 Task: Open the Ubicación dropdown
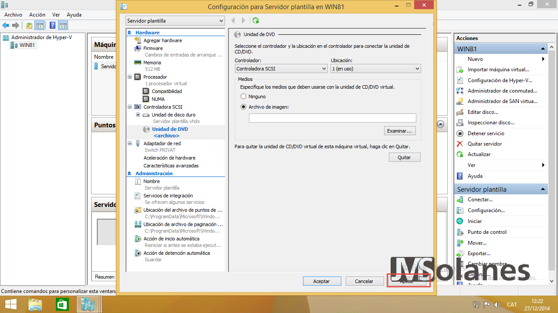[x=376, y=69]
